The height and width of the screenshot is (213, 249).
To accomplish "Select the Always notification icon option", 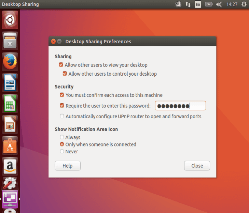I will (62, 137).
